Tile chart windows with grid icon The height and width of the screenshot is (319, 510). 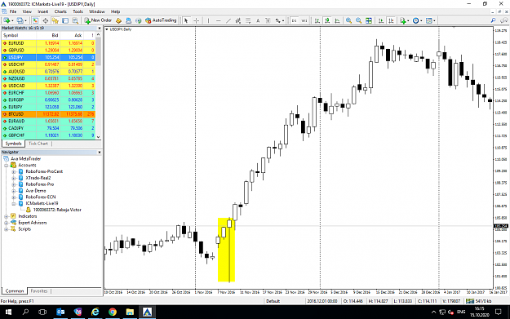pos(369,20)
